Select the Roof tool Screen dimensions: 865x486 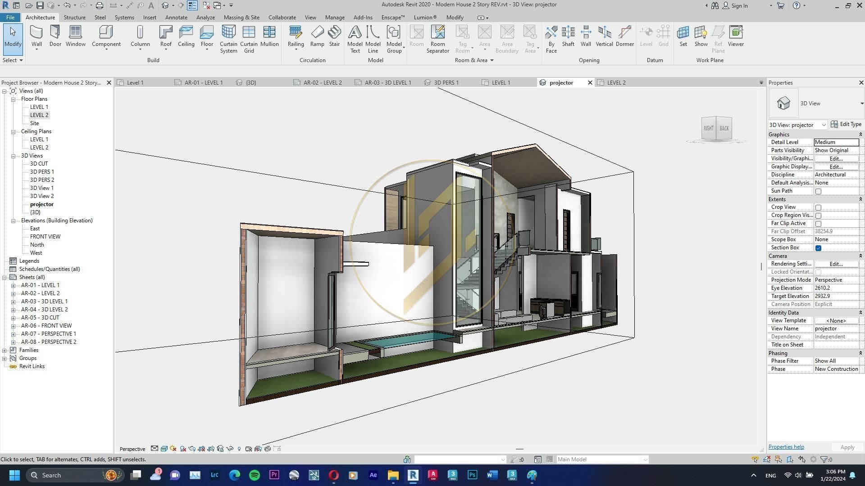tap(166, 36)
